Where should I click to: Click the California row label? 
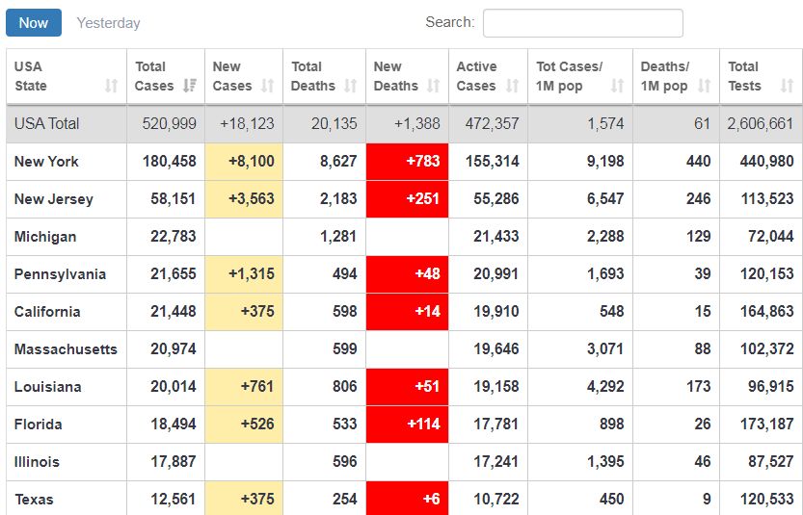(47, 312)
